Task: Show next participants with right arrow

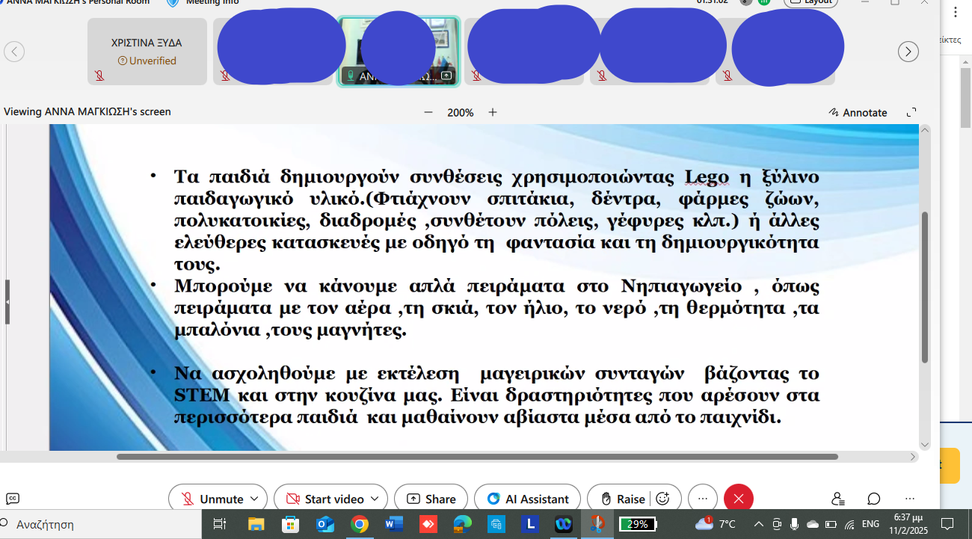Action: tap(908, 52)
